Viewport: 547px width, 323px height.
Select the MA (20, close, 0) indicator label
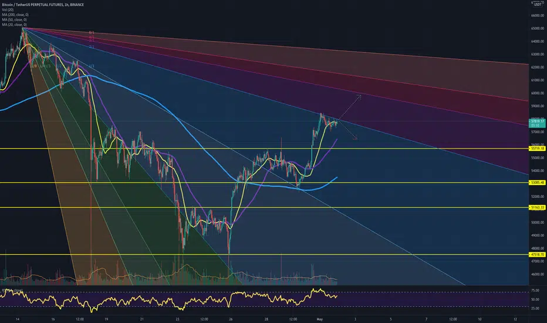point(14,25)
